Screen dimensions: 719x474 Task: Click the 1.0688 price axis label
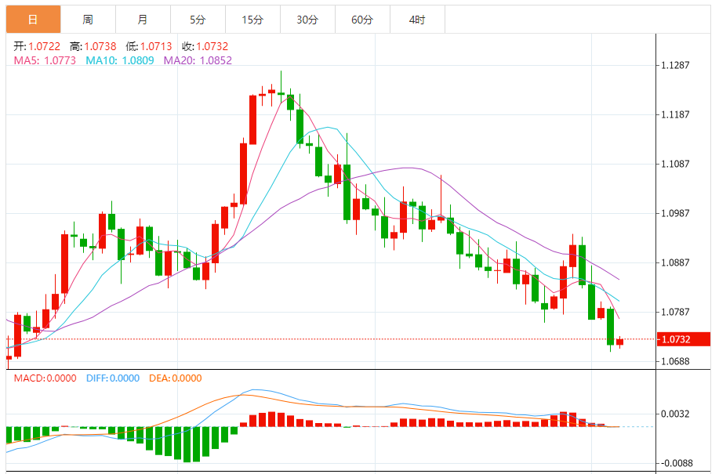tap(675, 361)
